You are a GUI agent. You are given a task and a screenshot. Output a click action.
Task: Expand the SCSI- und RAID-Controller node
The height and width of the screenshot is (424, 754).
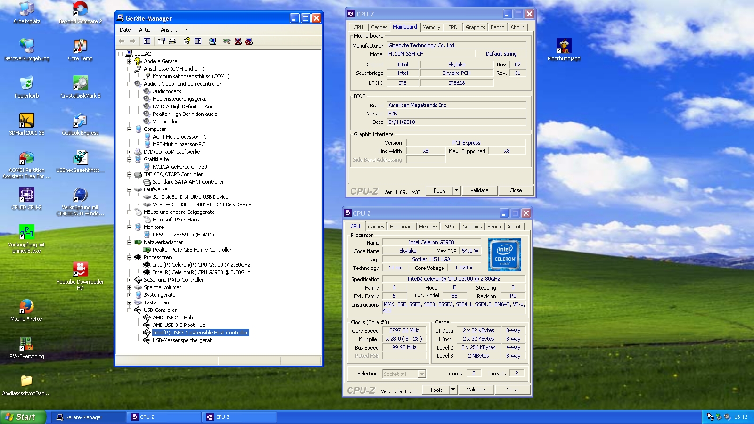[129, 280]
